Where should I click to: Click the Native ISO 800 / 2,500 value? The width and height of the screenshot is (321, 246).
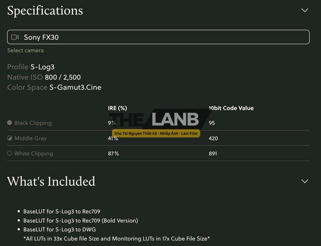click(x=63, y=77)
